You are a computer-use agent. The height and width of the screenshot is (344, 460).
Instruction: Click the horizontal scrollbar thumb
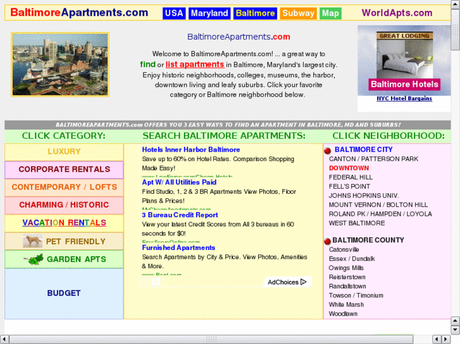point(211,340)
